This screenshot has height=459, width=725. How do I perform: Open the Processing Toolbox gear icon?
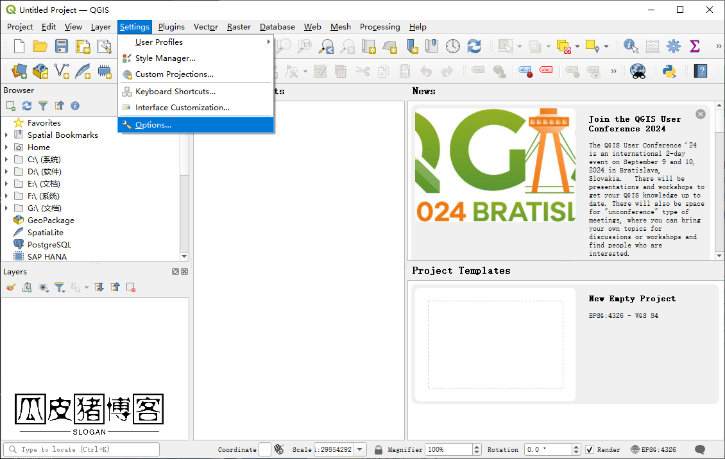click(x=673, y=46)
